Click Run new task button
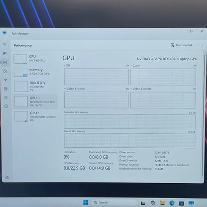Image resolution: width=207 pixels, height=207 pixels. 182,45
